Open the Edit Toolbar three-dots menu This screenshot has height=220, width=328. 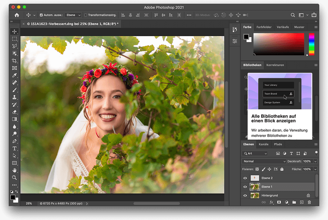[x=14, y=185]
